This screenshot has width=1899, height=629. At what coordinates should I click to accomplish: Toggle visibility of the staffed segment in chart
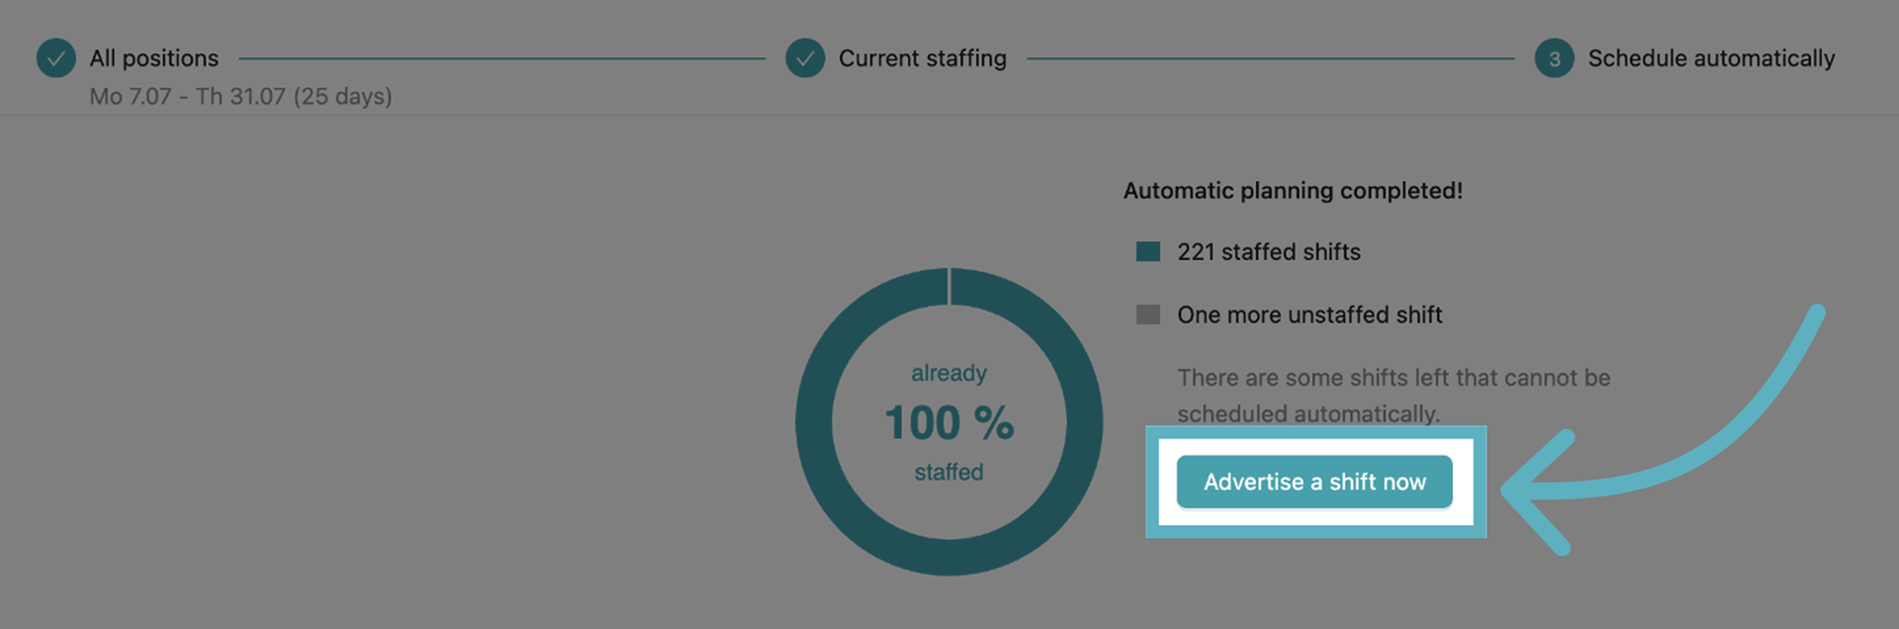pos(1147,251)
